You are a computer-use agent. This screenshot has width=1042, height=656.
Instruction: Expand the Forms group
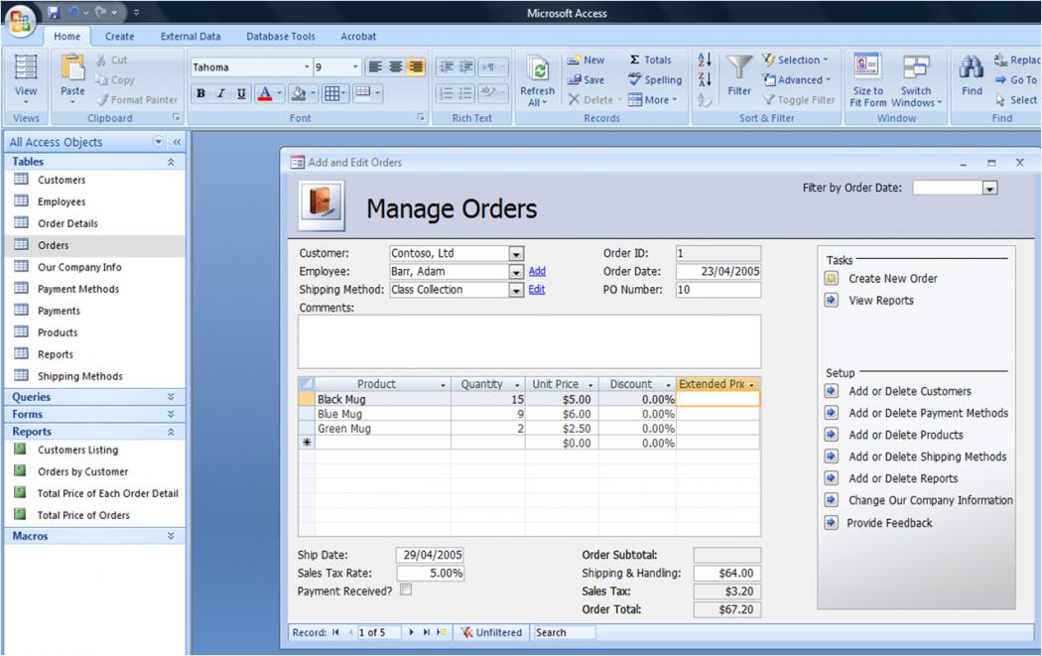coord(171,414)
